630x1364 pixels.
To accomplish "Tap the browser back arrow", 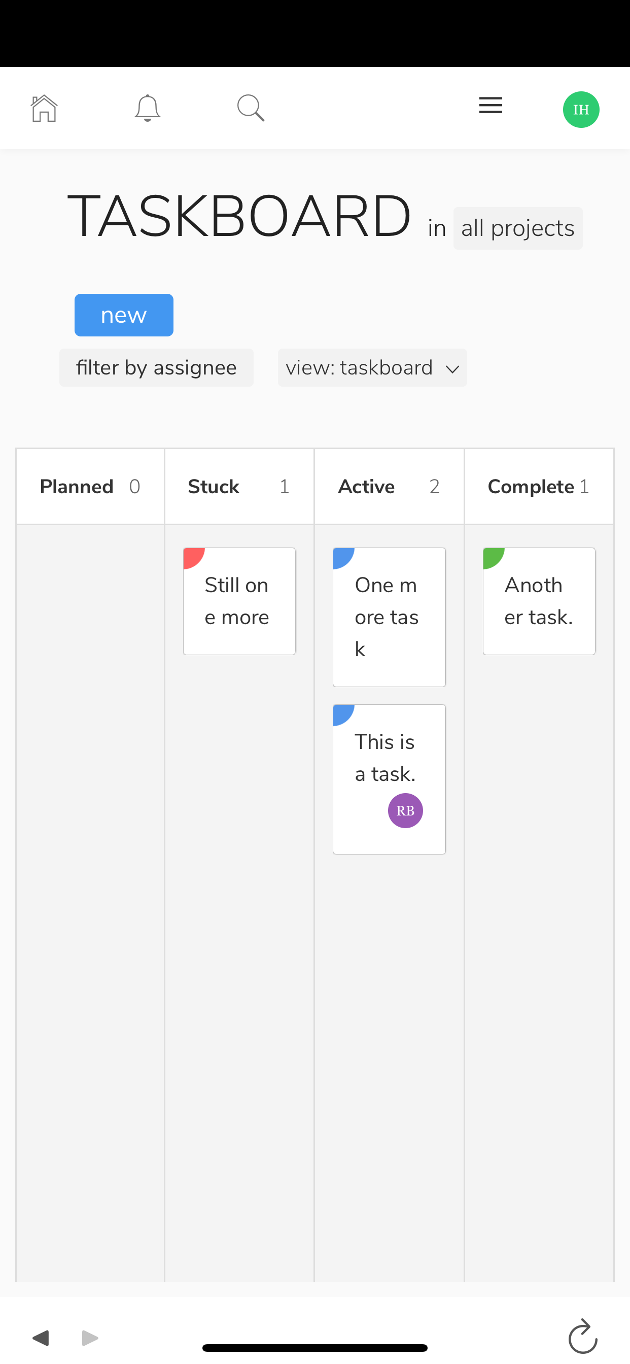I will pos(41,1338).
